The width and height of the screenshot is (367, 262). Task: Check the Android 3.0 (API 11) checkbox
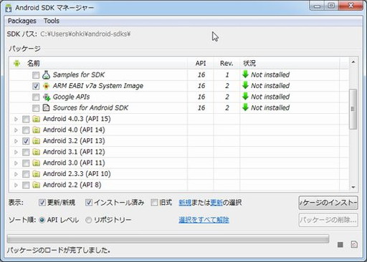26,163
